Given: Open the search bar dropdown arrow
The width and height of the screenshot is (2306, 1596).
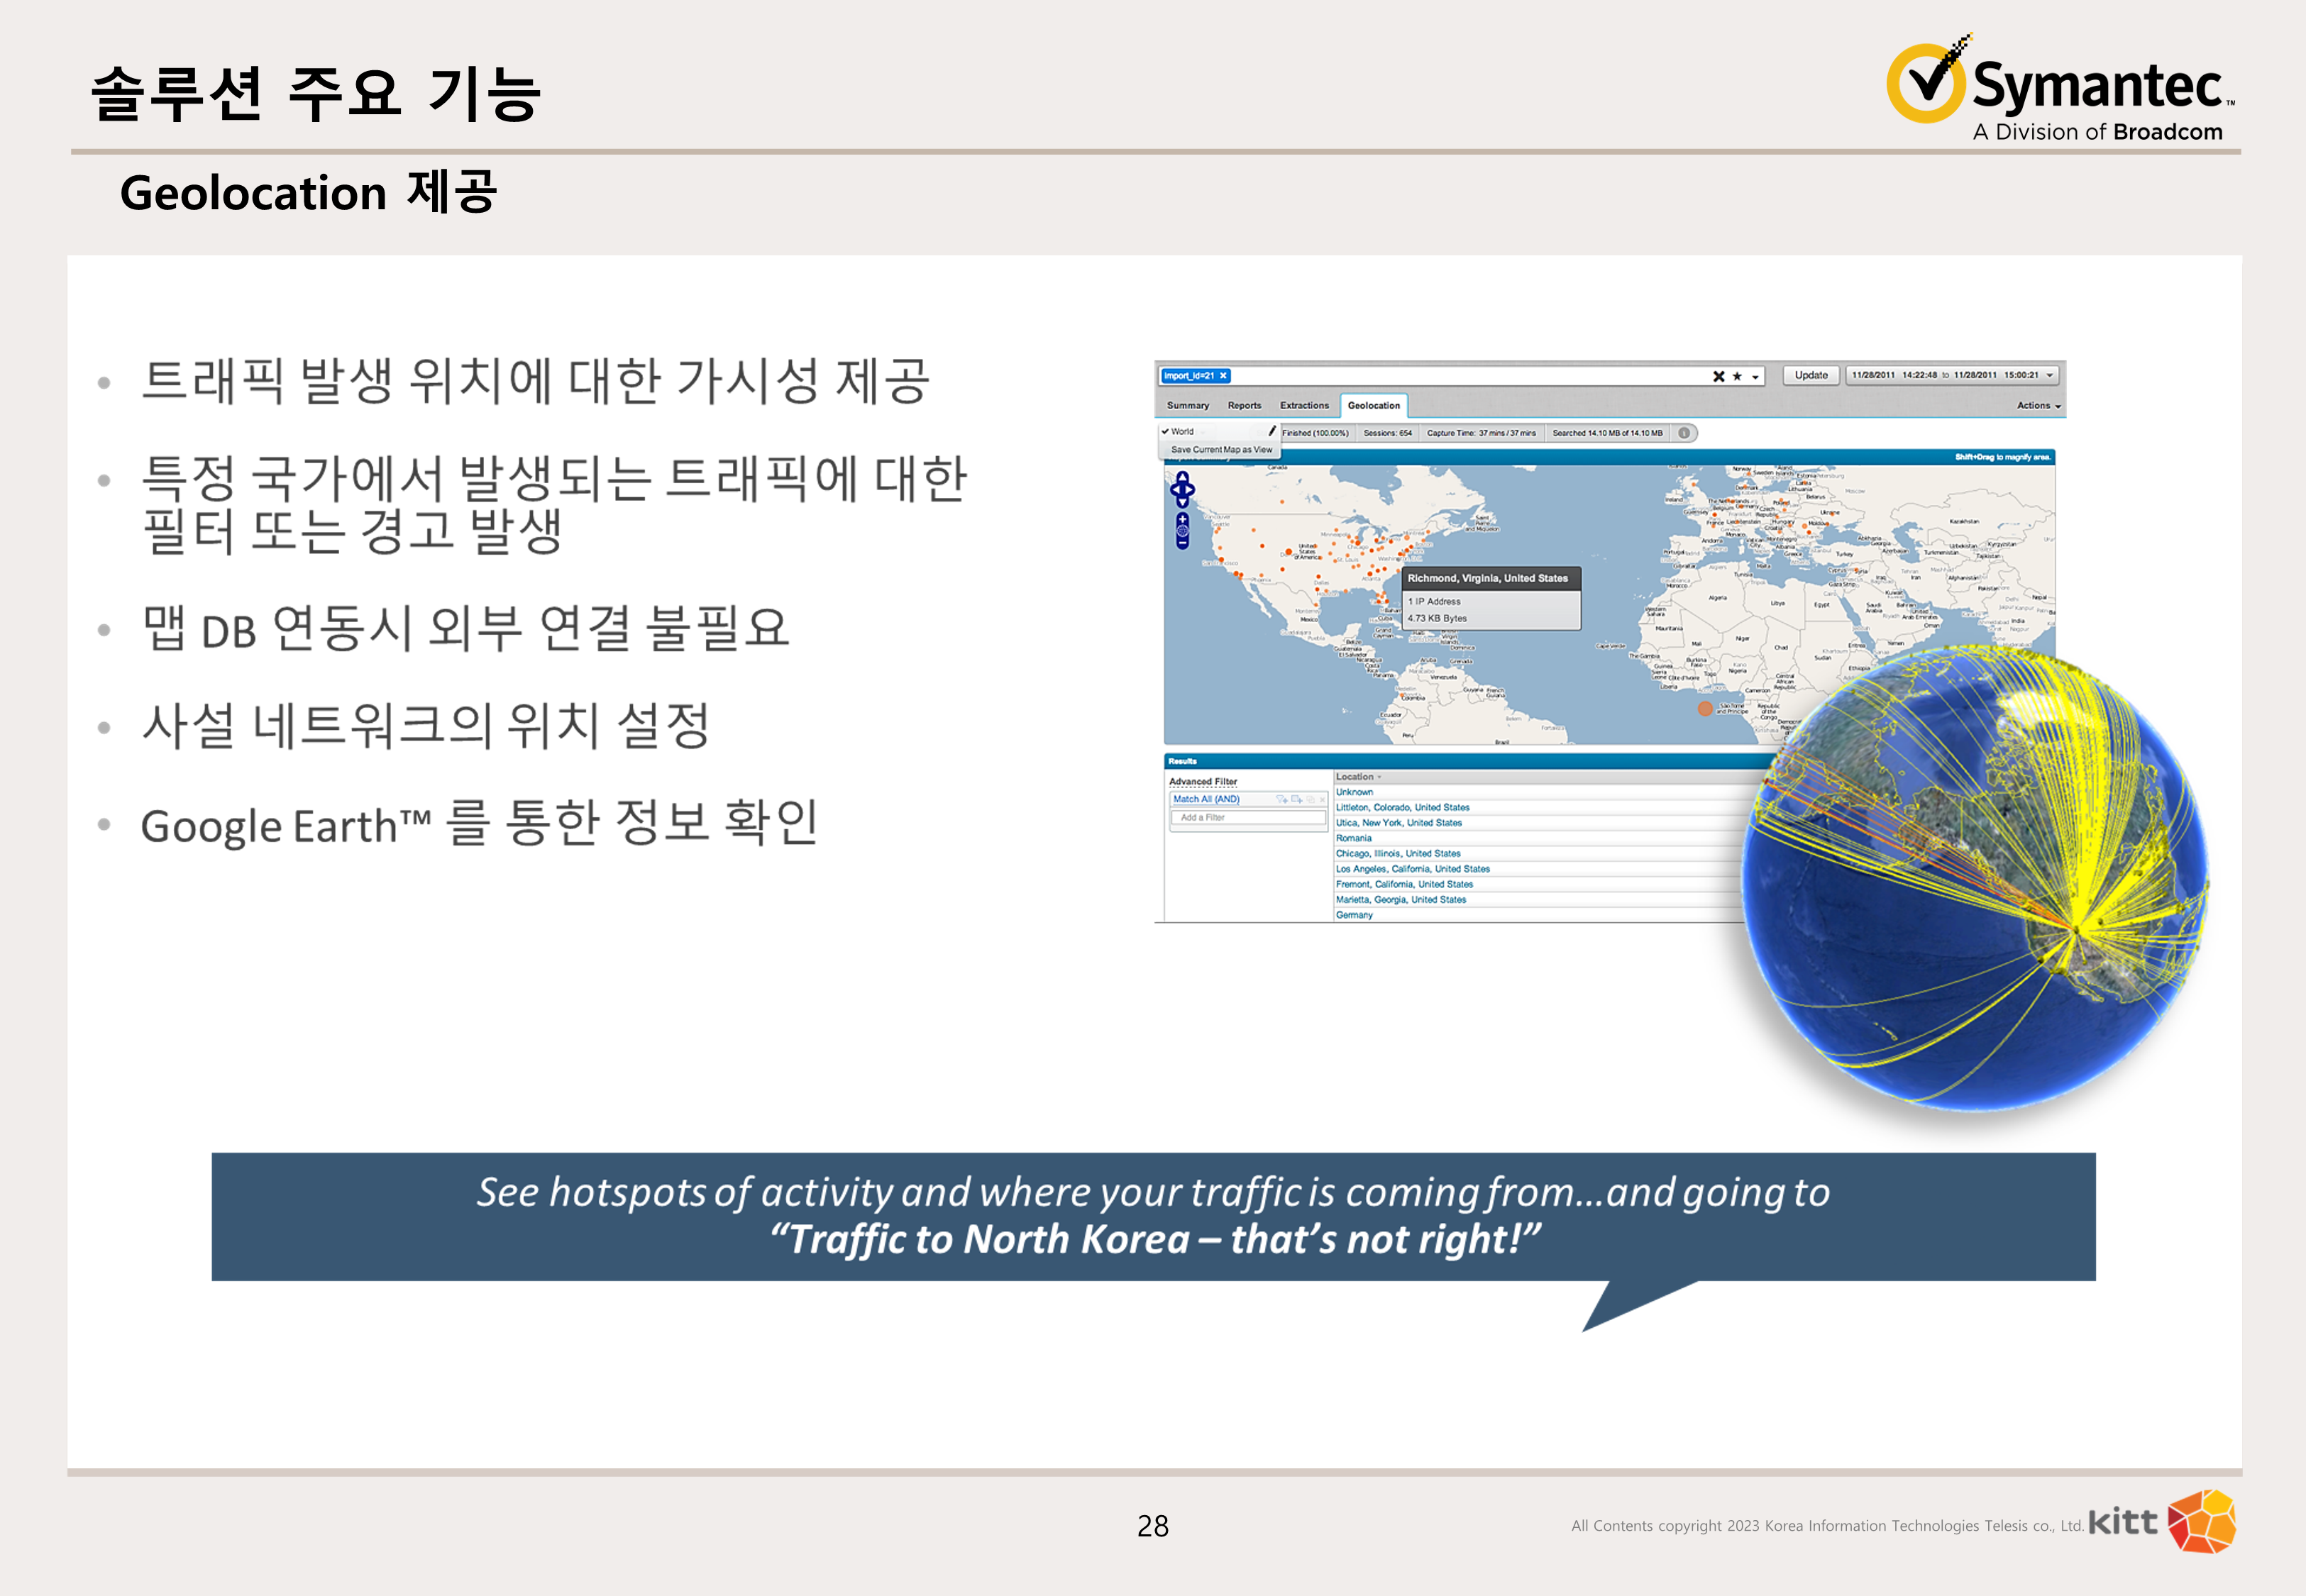Looking at the screenshot, I should coord(1755,377).
